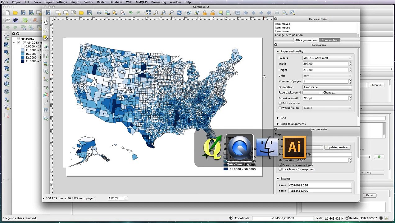The image size is (395, 223).
Task: Click Export as SVG icon
Action: pos(115,13)
